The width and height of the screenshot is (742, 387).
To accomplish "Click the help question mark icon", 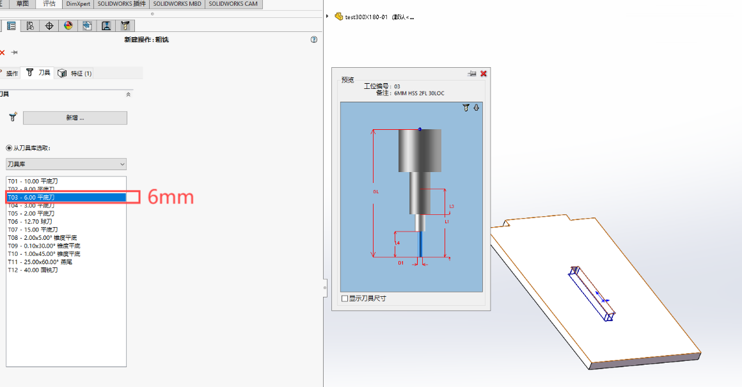I will click(x=313, y=40).
